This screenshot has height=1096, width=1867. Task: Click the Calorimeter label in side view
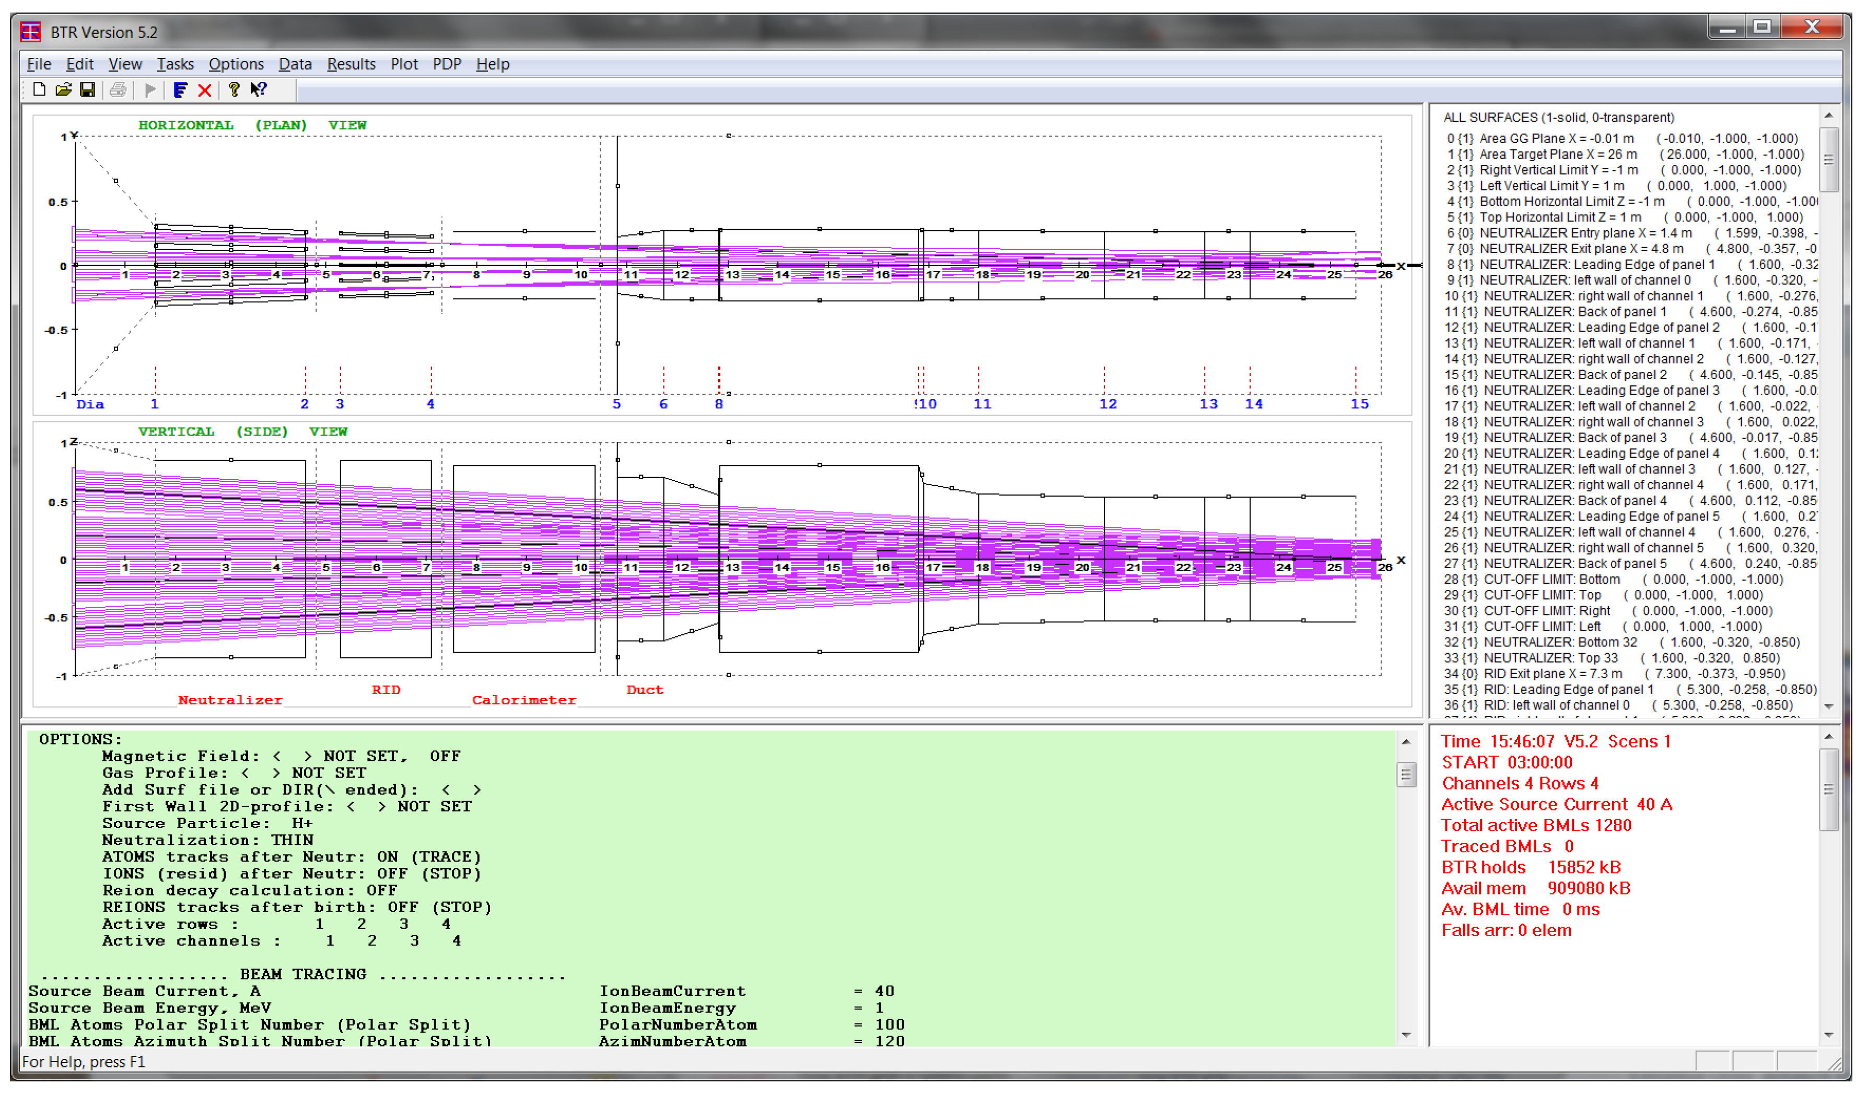click(x=524, y=701)
